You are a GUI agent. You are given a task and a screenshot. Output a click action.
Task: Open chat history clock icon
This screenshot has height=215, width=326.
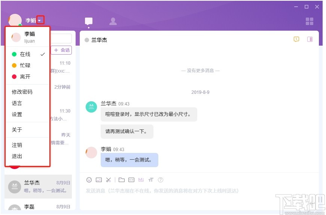click(296, 39)
